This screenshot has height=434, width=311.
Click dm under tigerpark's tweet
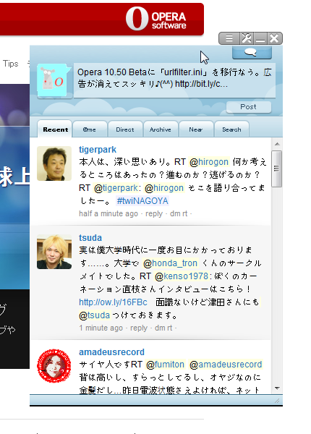(x=175, y=213)
